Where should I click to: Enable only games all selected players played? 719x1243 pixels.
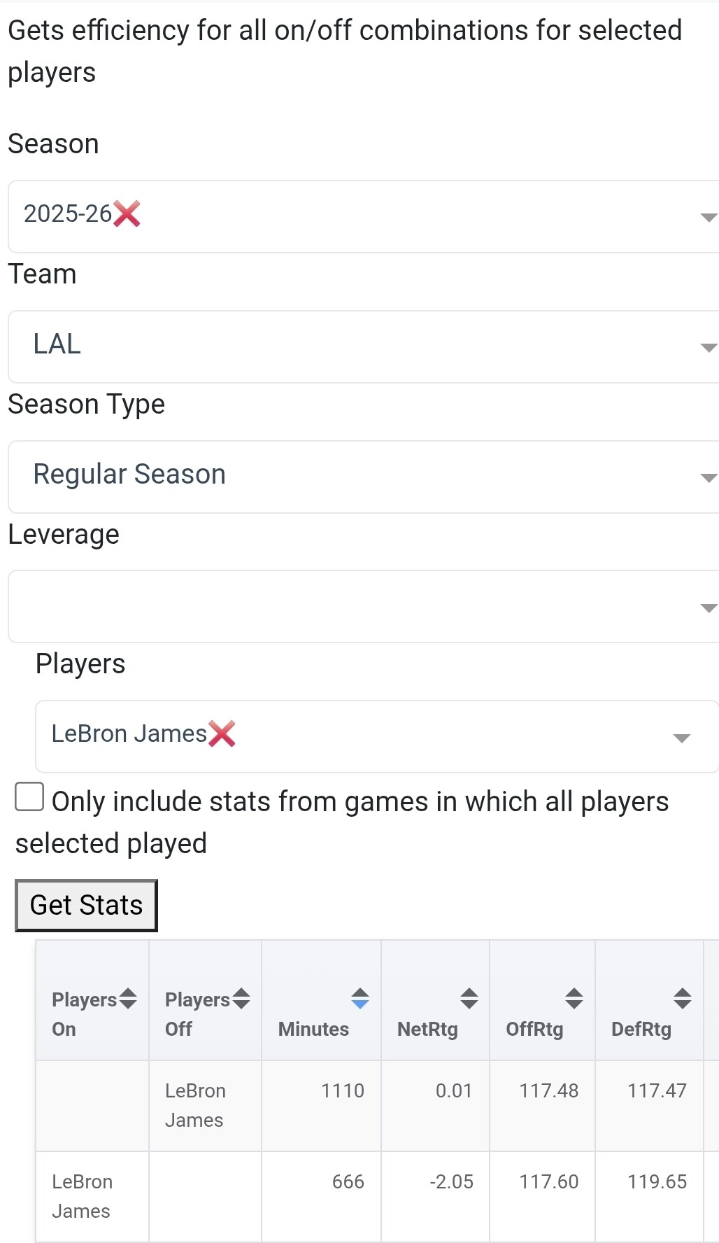(29, 797)
